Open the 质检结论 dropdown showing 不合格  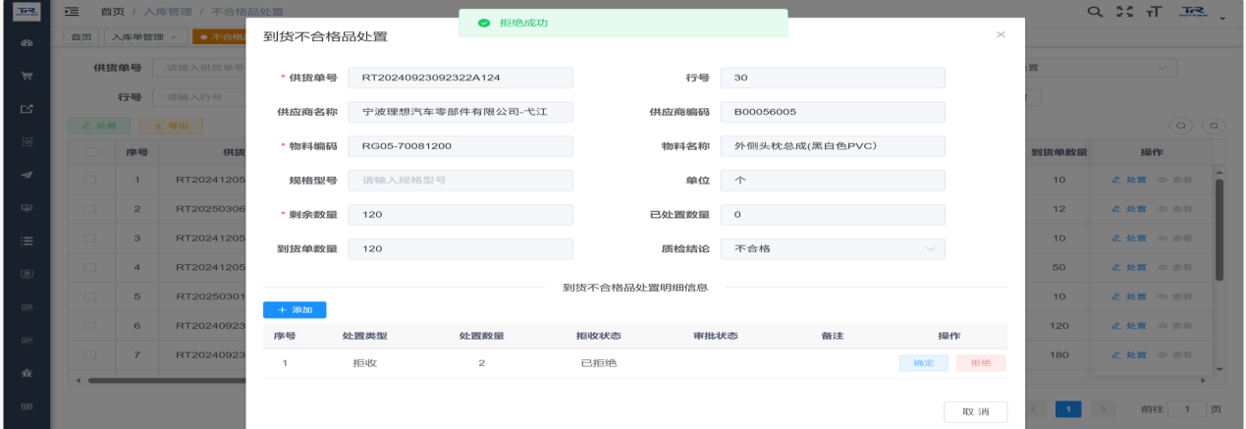click(x=833, y=248)
